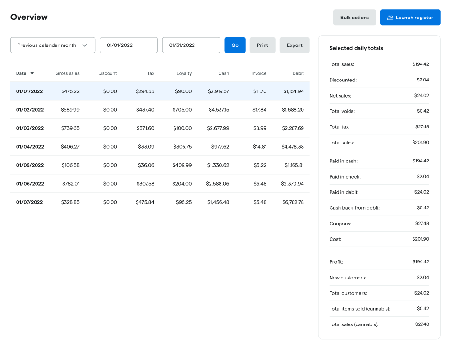Click the Loyalty column header
This screenshot has height=351, width=450.
[x=184, y=73]
